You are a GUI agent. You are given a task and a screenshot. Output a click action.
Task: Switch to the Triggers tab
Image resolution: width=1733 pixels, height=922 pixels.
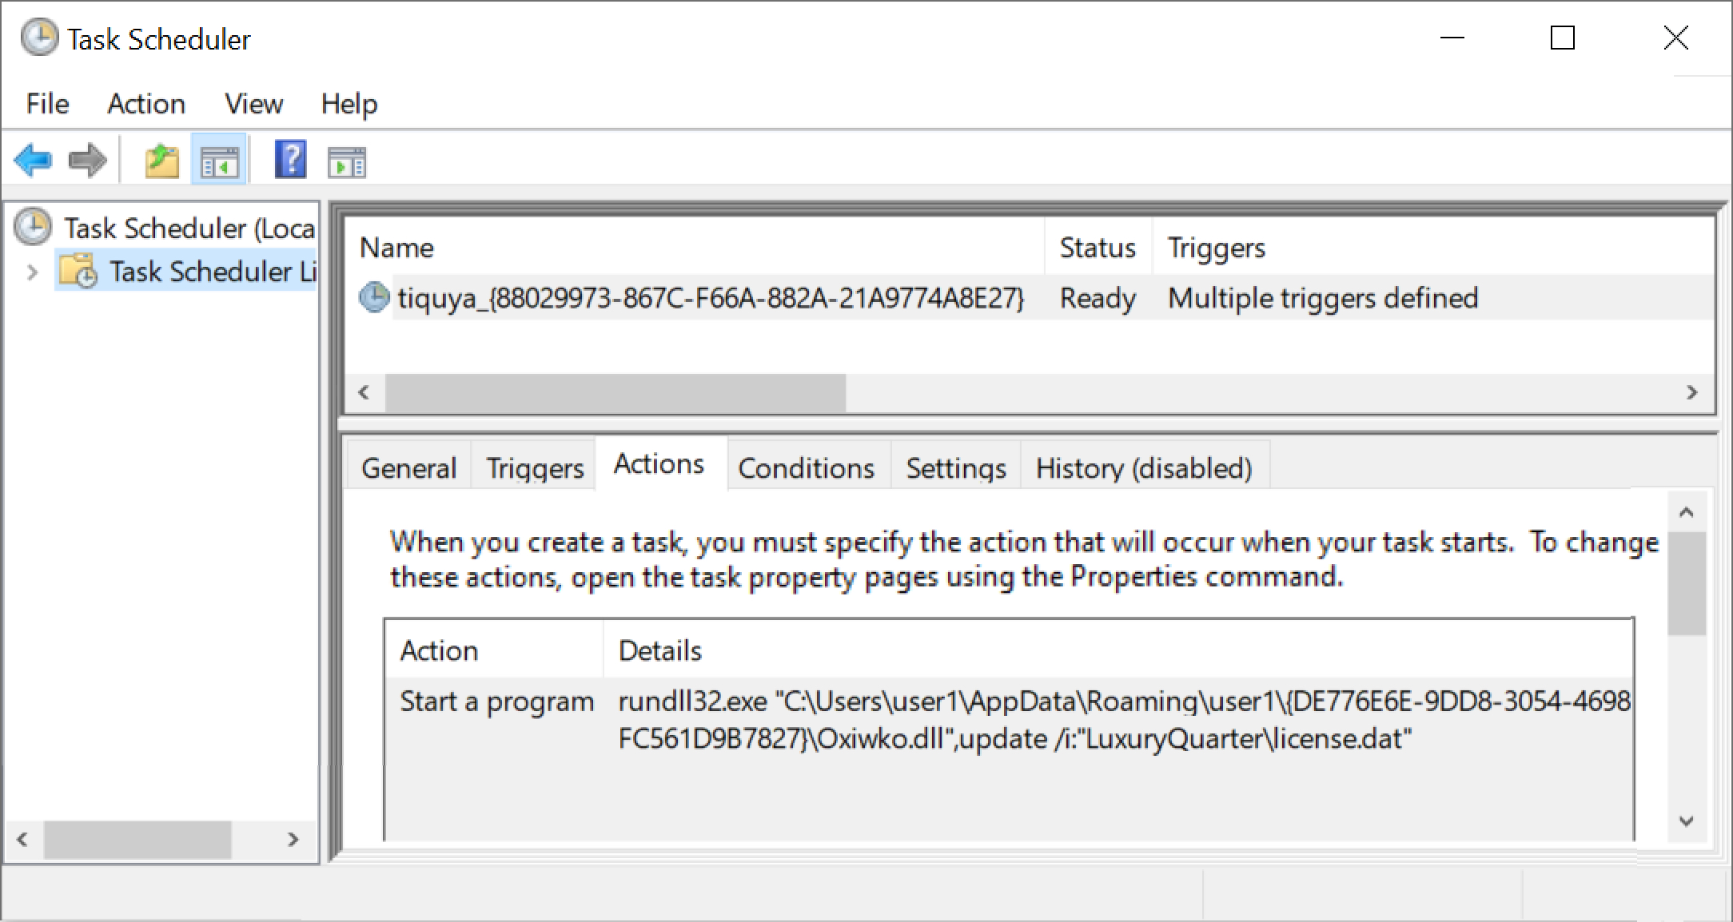pos(535,467)
